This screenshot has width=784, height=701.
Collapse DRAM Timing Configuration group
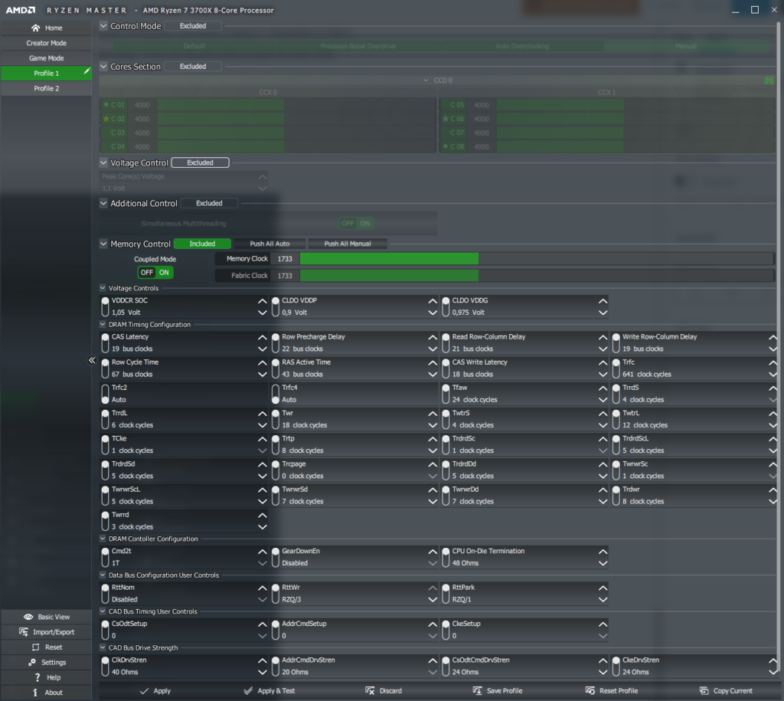pos(103,324)
